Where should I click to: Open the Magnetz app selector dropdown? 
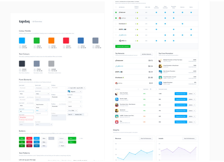75,91
